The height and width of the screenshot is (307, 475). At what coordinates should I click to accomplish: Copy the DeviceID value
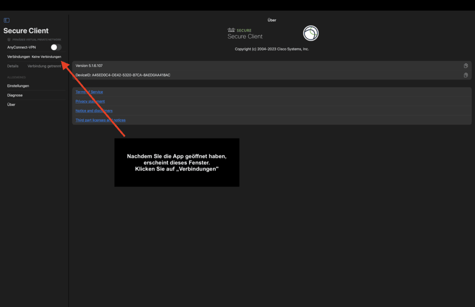[465, 75]
